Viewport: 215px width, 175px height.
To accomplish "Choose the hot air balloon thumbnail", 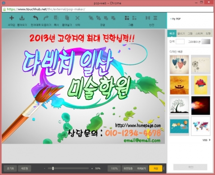I will click(x=179, y=126).
